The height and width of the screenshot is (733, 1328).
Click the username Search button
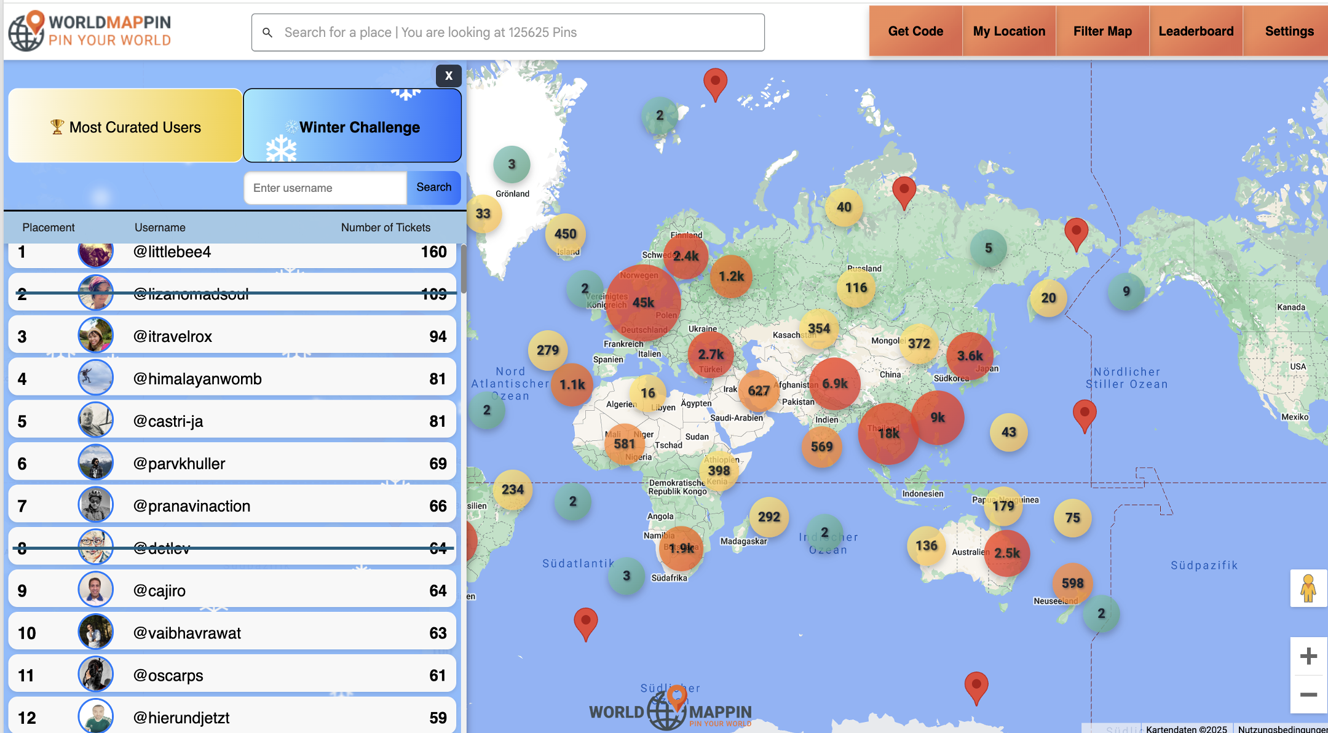[x=433, y=188]
